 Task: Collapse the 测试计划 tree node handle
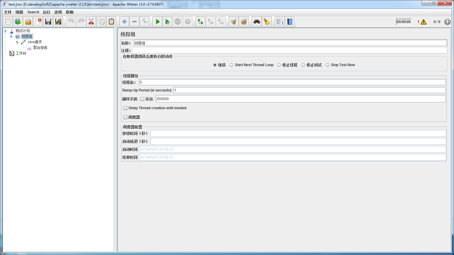[x=5, y=31]
